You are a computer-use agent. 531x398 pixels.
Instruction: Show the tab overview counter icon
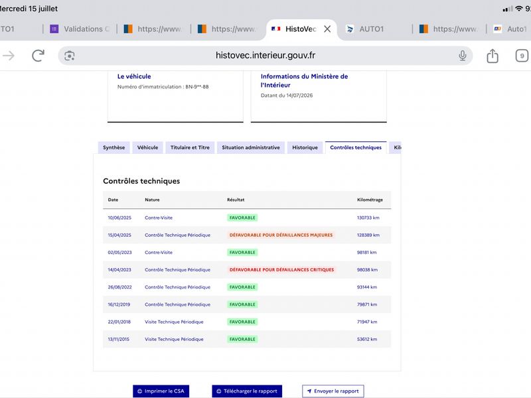pos(522,56)
